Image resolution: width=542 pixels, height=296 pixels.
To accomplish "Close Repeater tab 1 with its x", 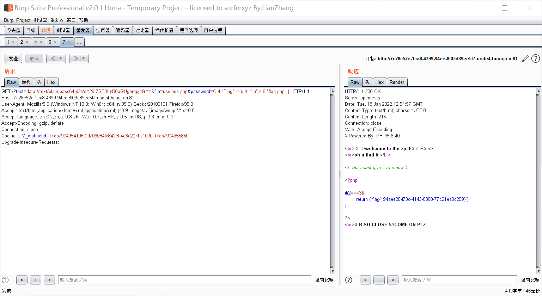I will point(13,42).
